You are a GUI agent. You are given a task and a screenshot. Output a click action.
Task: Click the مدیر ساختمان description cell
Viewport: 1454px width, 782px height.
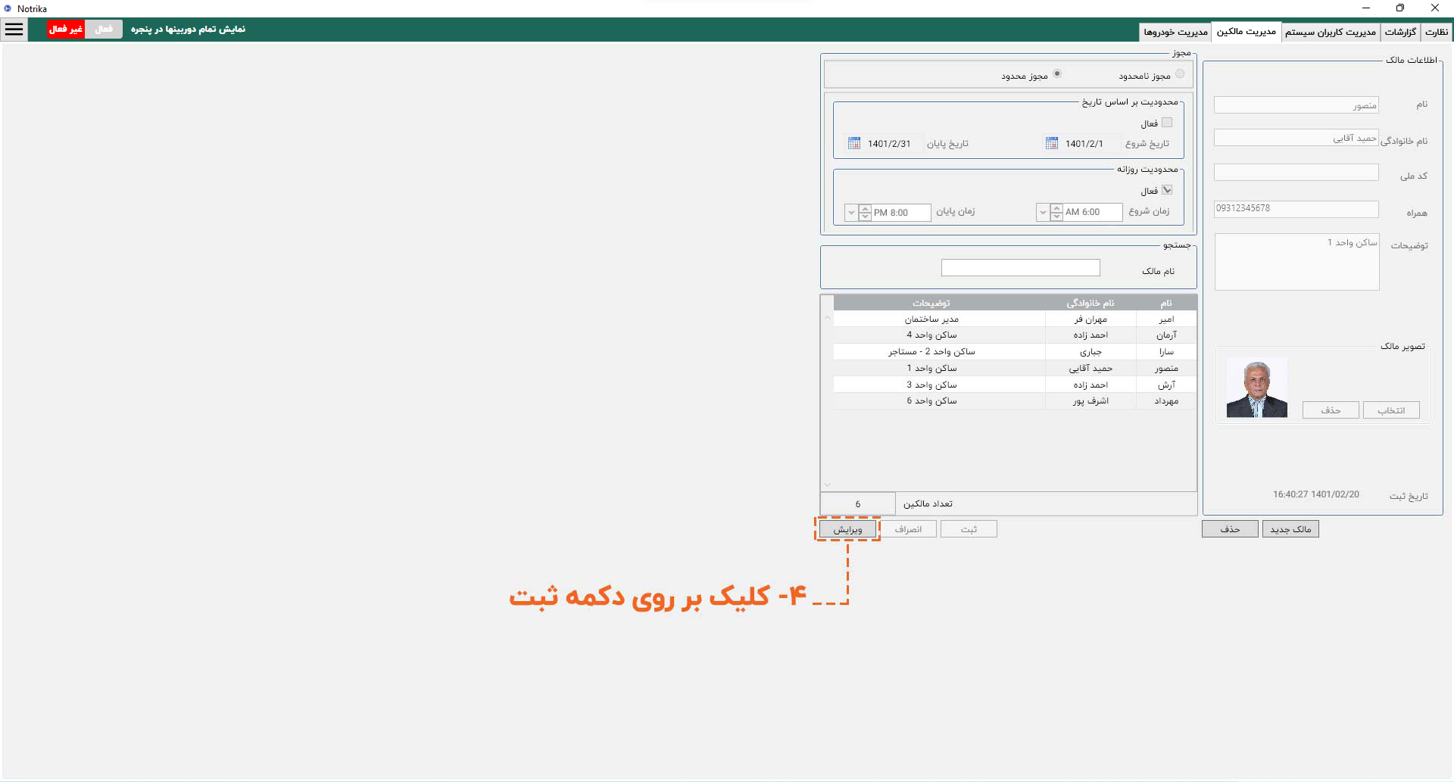(x=939, y=319)
